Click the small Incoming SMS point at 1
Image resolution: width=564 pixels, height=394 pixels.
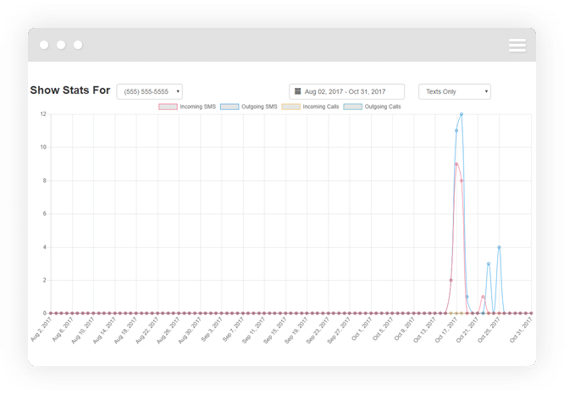pyautogui.click(x=483, y=297)
